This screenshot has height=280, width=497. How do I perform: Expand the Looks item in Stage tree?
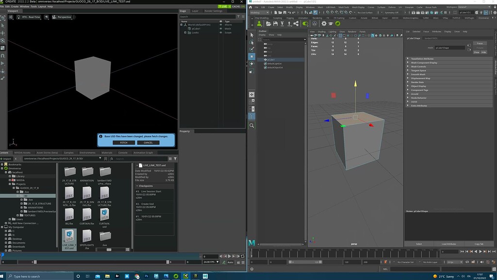[185, 33]
